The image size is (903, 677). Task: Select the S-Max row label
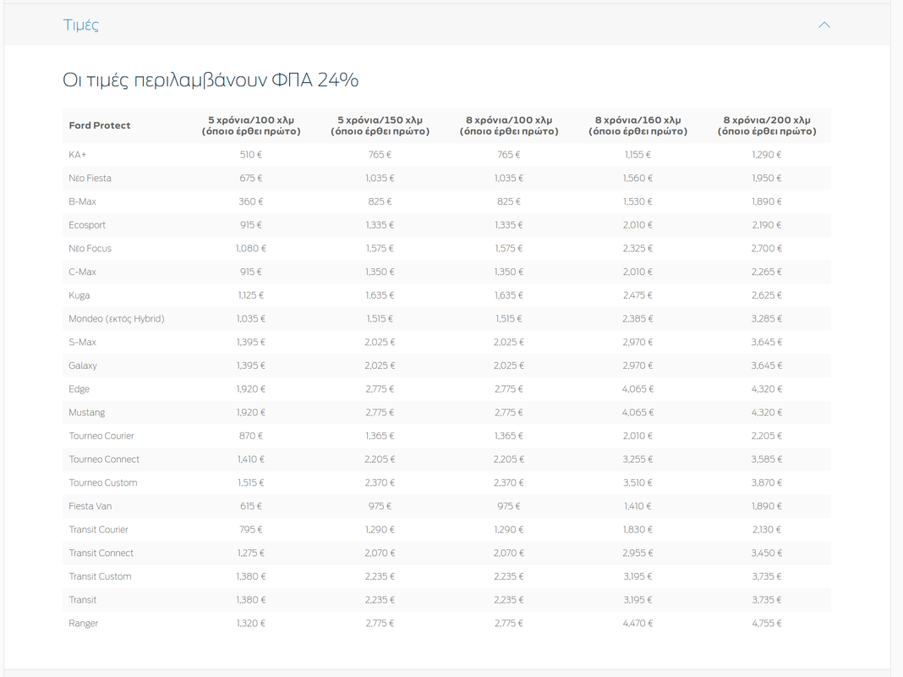coord(82,342)
